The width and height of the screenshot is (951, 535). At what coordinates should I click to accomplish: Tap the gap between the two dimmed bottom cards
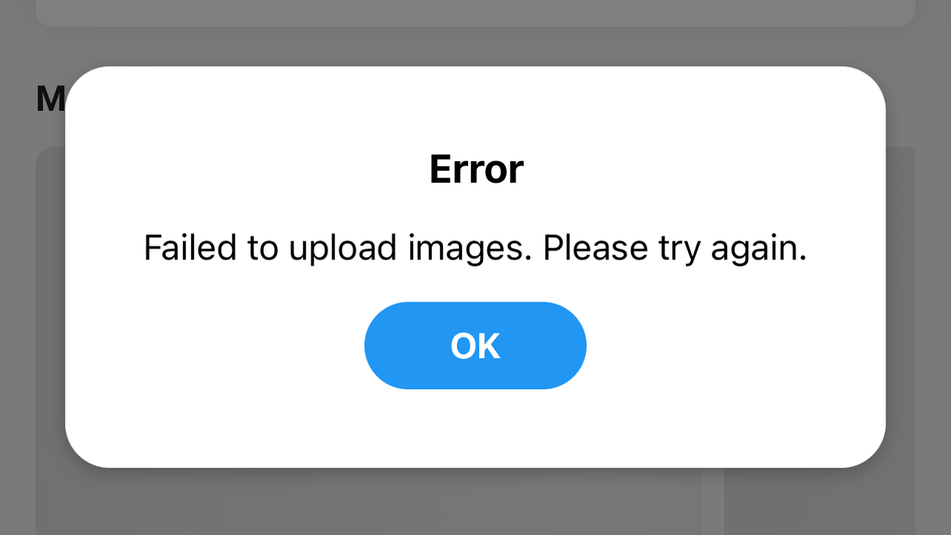click(713, 502)
